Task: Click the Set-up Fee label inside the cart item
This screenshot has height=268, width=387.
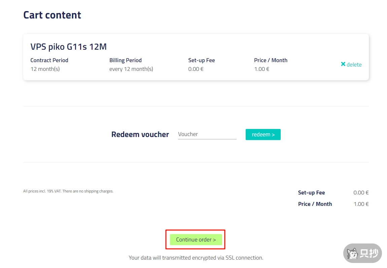Action: [x=202, y=60]
